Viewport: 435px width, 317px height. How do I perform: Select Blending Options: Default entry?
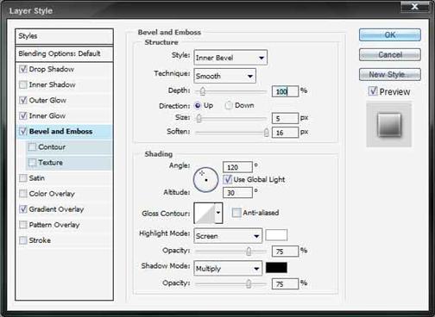(x=64, y=53)
